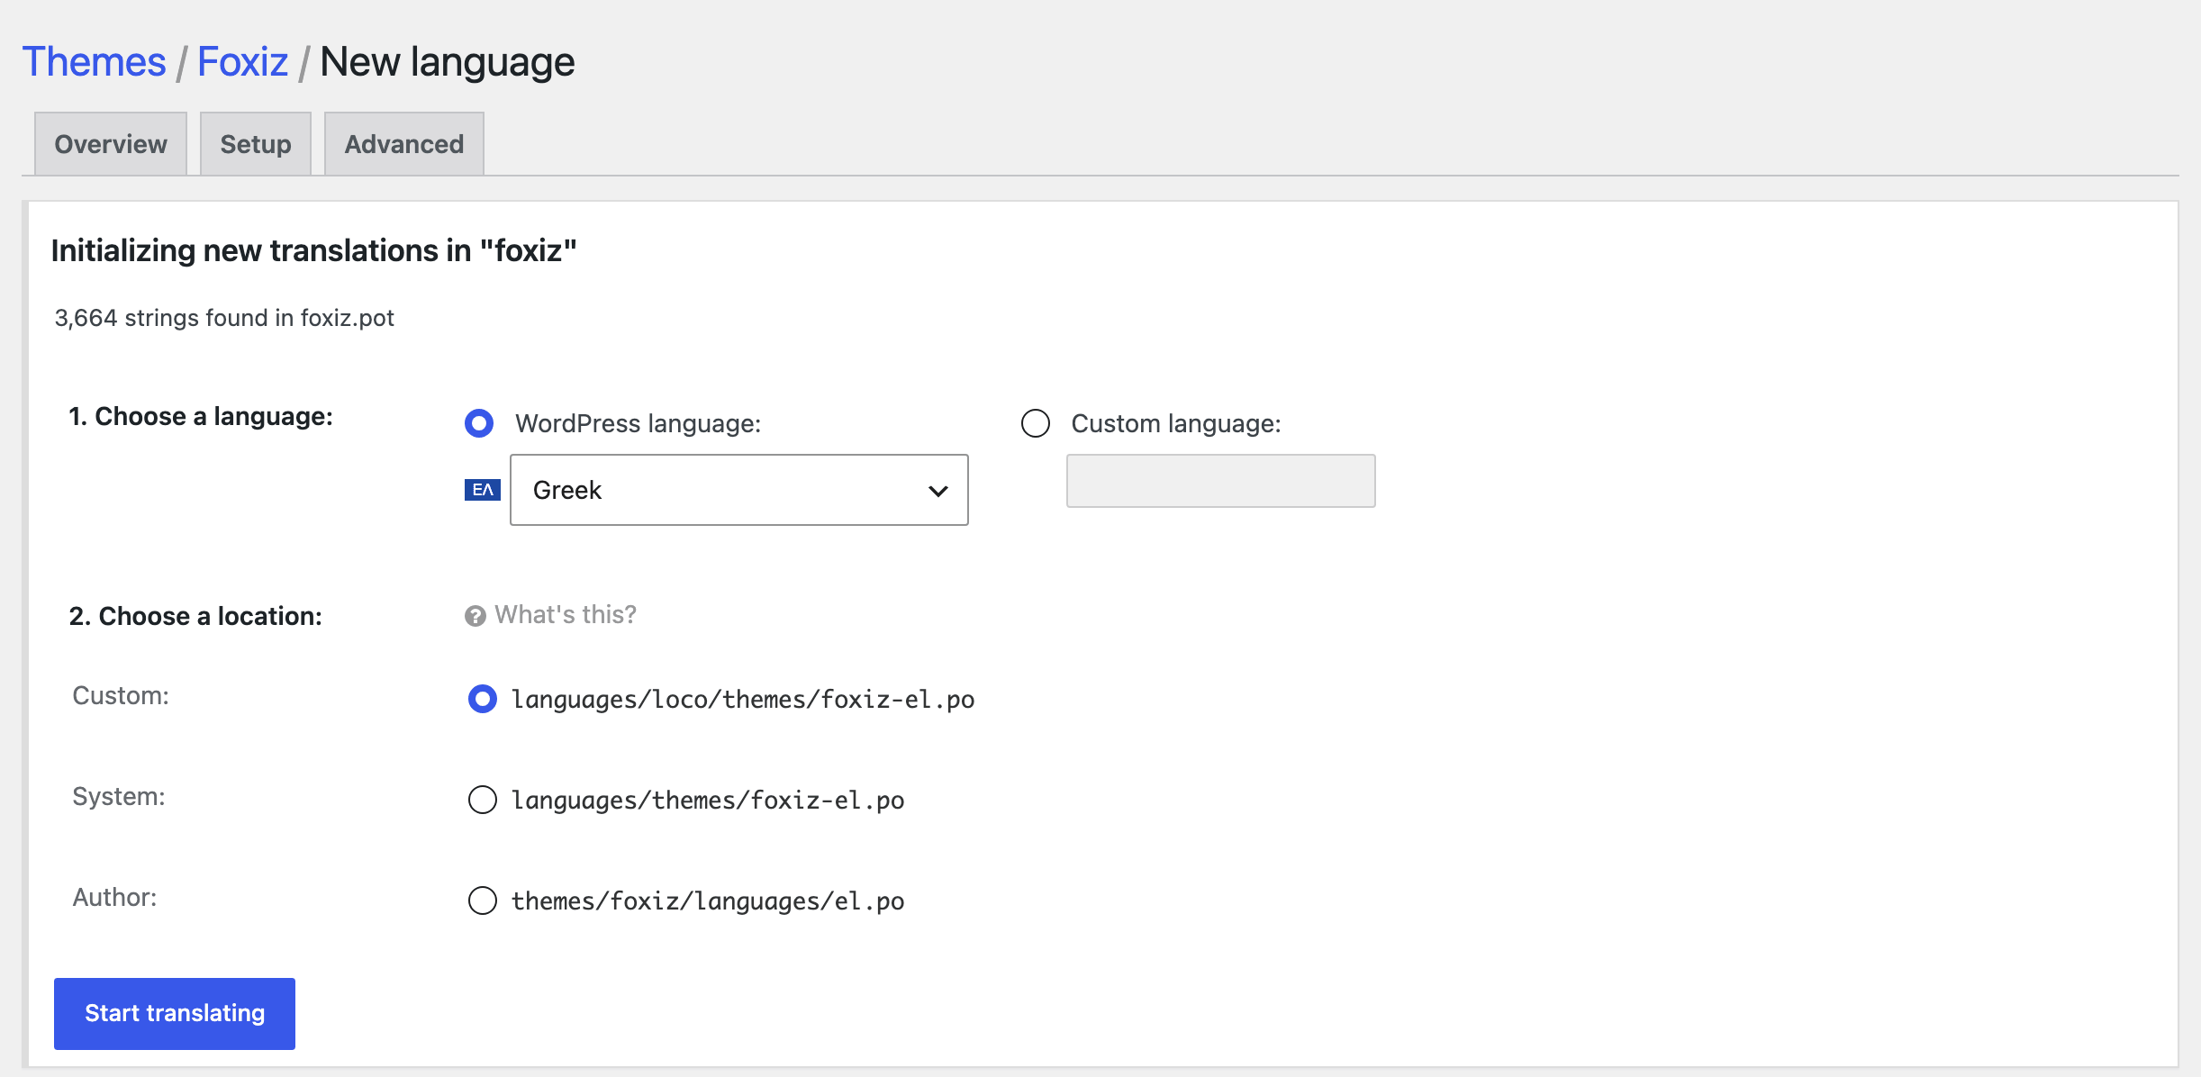Select the Custom language radio button
This screenshot has width=2201, height=1077.
[x=1036, y=423]
